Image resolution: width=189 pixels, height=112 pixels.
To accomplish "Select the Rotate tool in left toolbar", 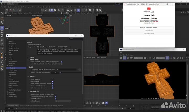I will (2, 32).
